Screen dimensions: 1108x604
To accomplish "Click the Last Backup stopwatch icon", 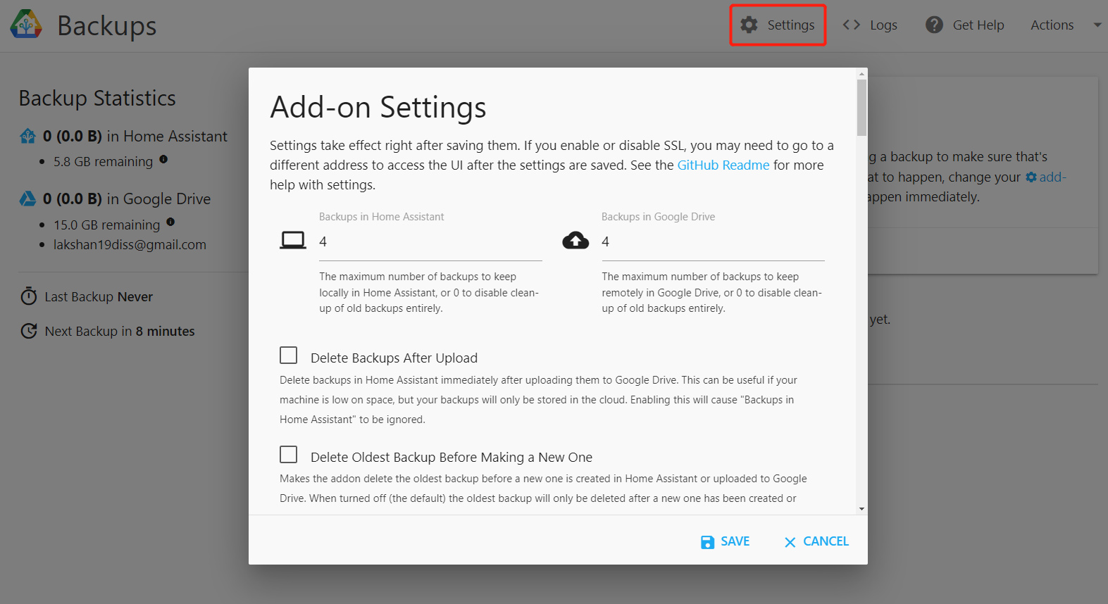I will (x=29, y=296).
